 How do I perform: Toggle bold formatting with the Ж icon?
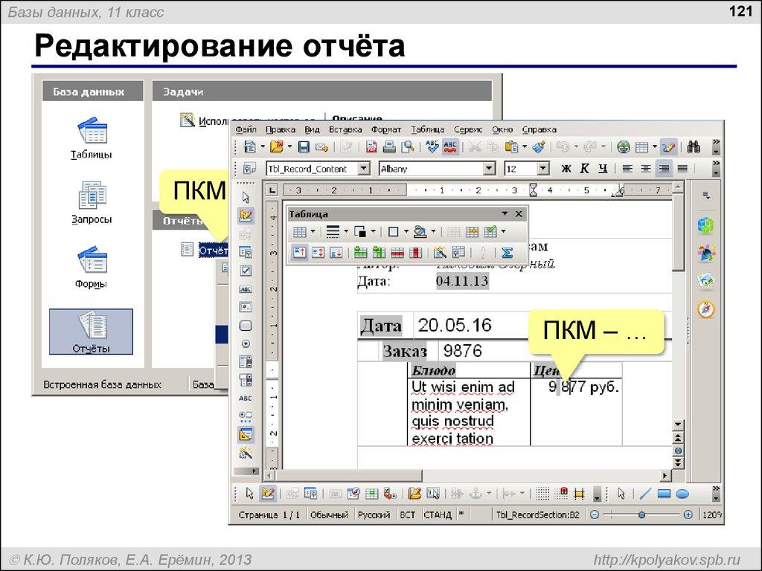coord(565,169)
